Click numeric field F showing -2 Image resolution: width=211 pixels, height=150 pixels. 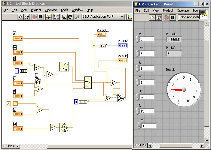[x=147, y=97]
